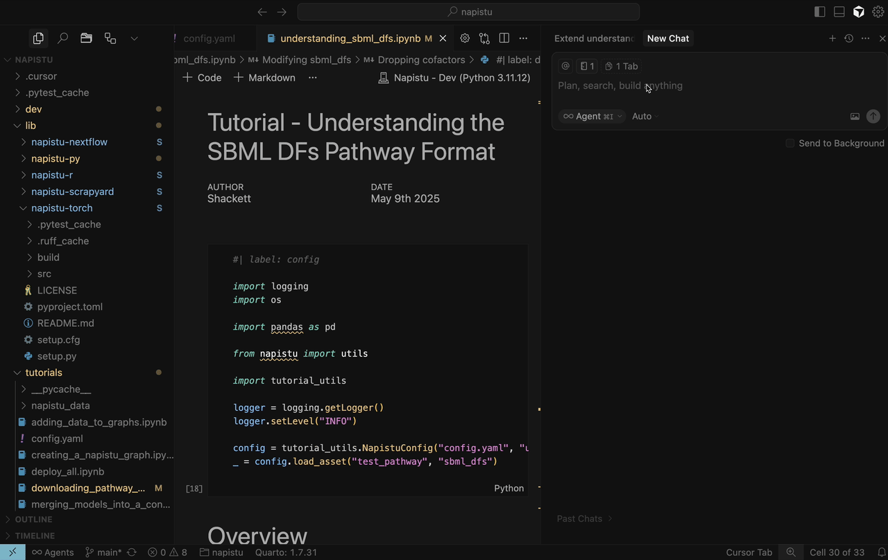The height and width of the screenshot is (560, 888).
Task: Start a new chat with plus icon
Action: tap(832, 38)
